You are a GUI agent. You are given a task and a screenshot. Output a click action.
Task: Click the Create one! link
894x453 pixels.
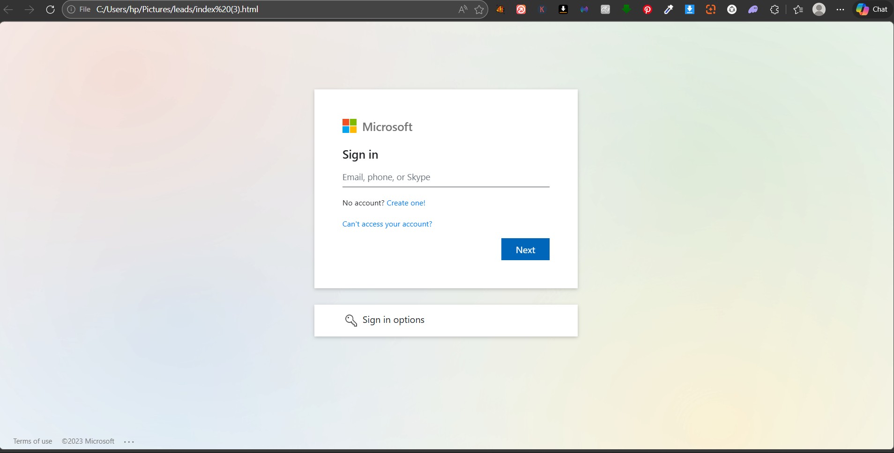point(406,203)
